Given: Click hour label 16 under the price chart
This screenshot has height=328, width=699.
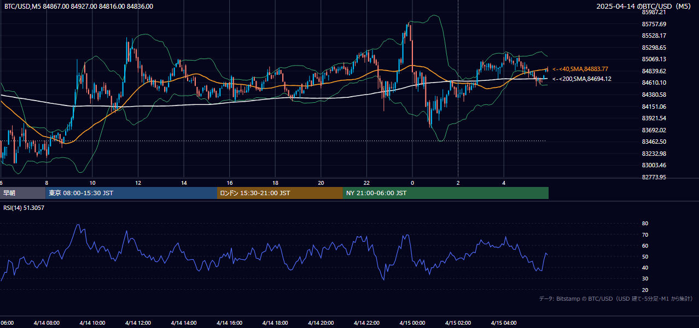Looking at the screenshot, I should coord(230,183).
